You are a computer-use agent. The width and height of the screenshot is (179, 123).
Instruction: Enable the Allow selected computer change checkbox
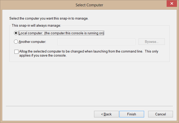(x=16, y=51)
